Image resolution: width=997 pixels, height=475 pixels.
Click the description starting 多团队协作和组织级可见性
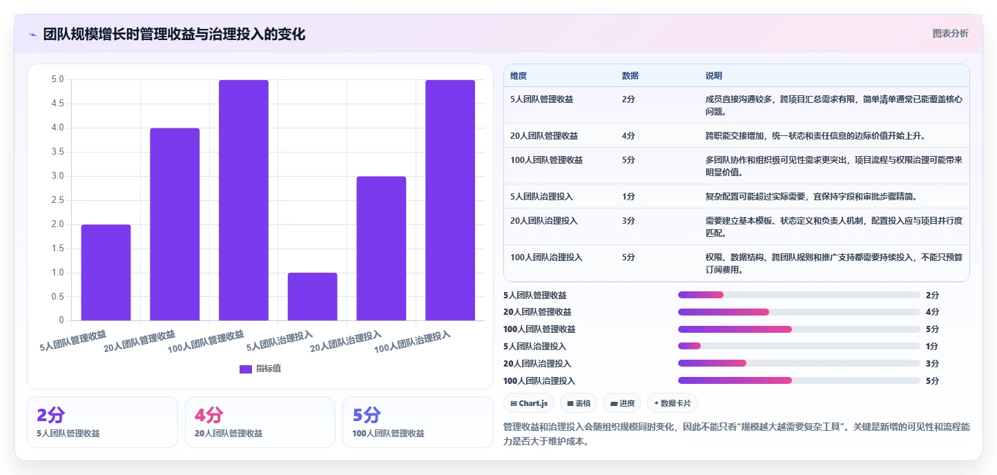[833, 166]
